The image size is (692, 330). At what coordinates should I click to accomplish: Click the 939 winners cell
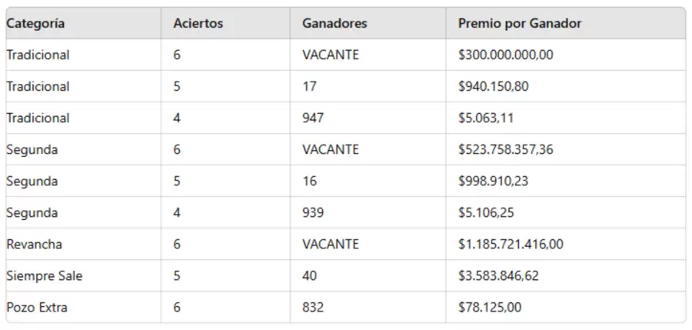(313, 213)
